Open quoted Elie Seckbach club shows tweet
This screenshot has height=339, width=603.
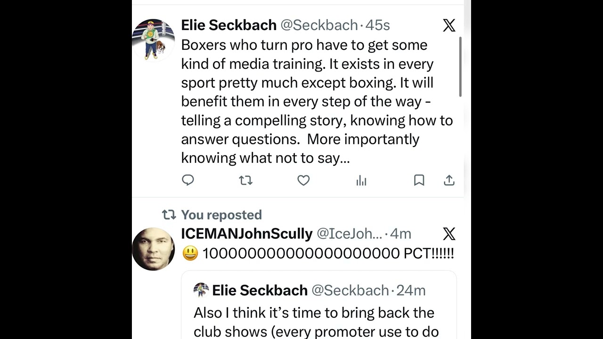pyautogui.click(x=316, y=313)
